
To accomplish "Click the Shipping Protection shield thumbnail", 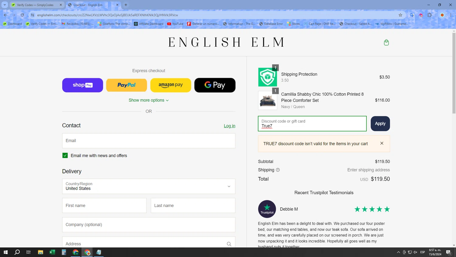I will click(x=268, y=77).
